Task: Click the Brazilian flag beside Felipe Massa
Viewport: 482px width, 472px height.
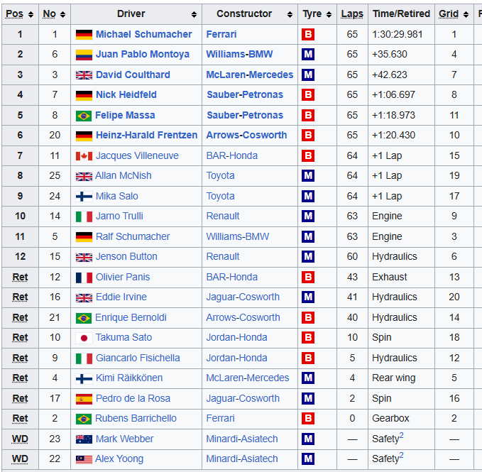Action: click(84, 116)
